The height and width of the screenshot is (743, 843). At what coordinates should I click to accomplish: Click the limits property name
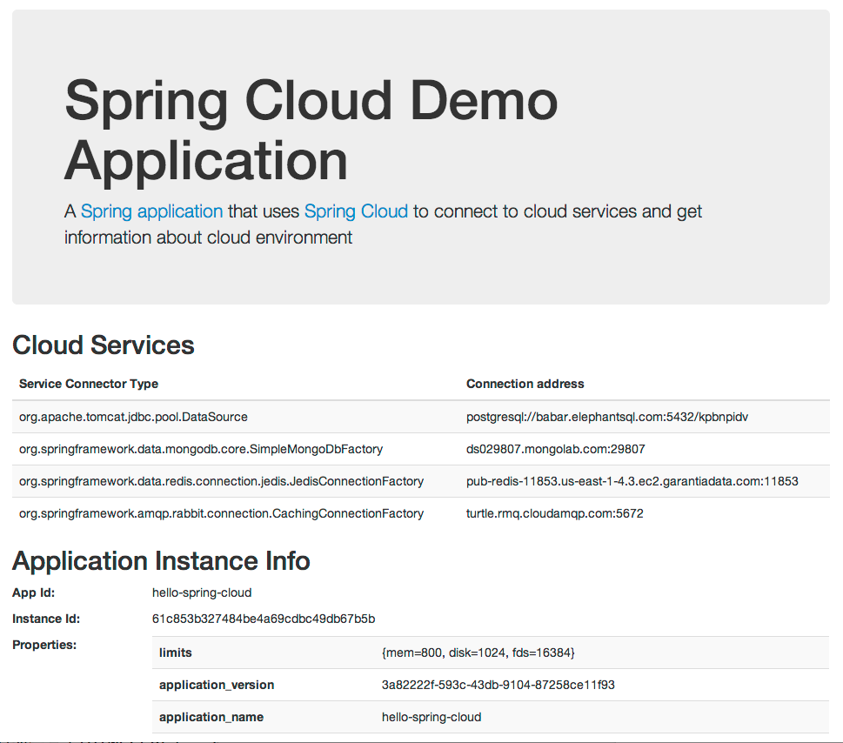pyautogui.click(x=175, y=653)
